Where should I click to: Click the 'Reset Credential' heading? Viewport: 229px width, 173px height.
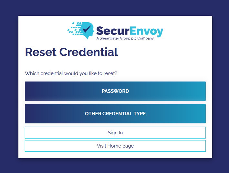71,52
